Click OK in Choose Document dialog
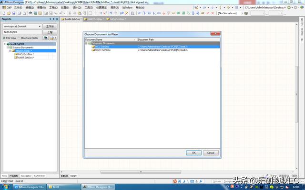The width and height of the screenshot is (305, 190). point(194,153)
